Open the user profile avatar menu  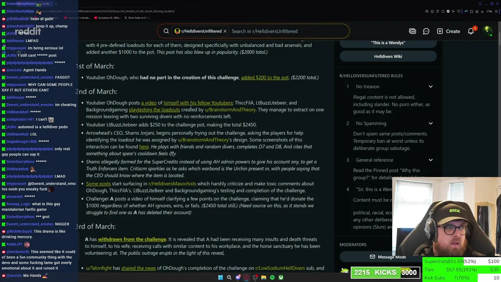pos(488,31)
